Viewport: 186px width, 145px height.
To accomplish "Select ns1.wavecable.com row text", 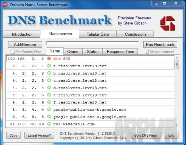I will click(74, 124).
